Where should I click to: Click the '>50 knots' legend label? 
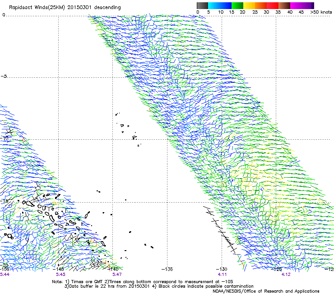(x=321, y=12)
